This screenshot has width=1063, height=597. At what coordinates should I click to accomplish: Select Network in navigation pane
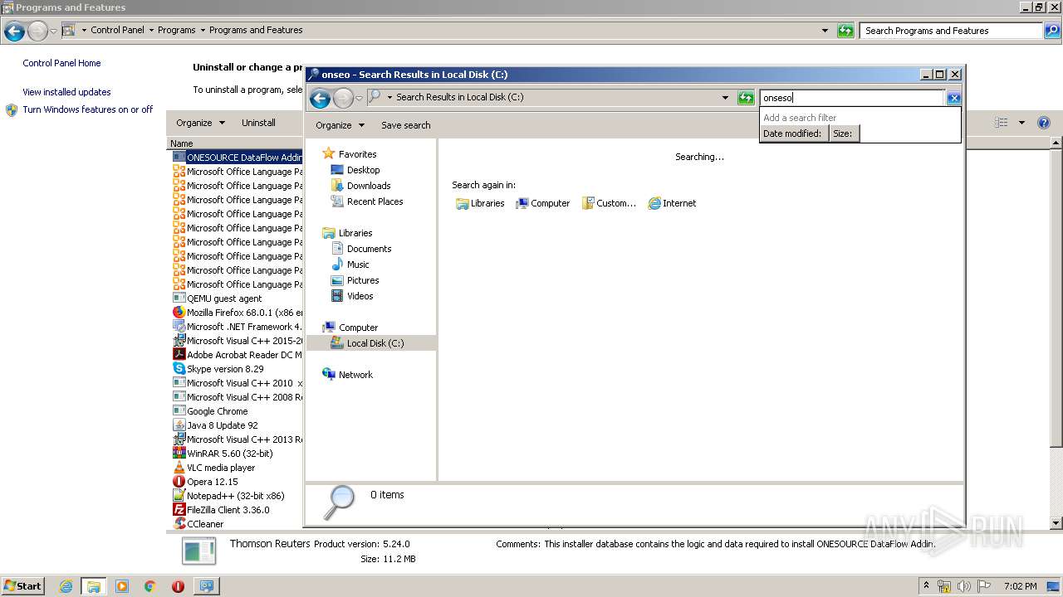(x=355, y=375)
